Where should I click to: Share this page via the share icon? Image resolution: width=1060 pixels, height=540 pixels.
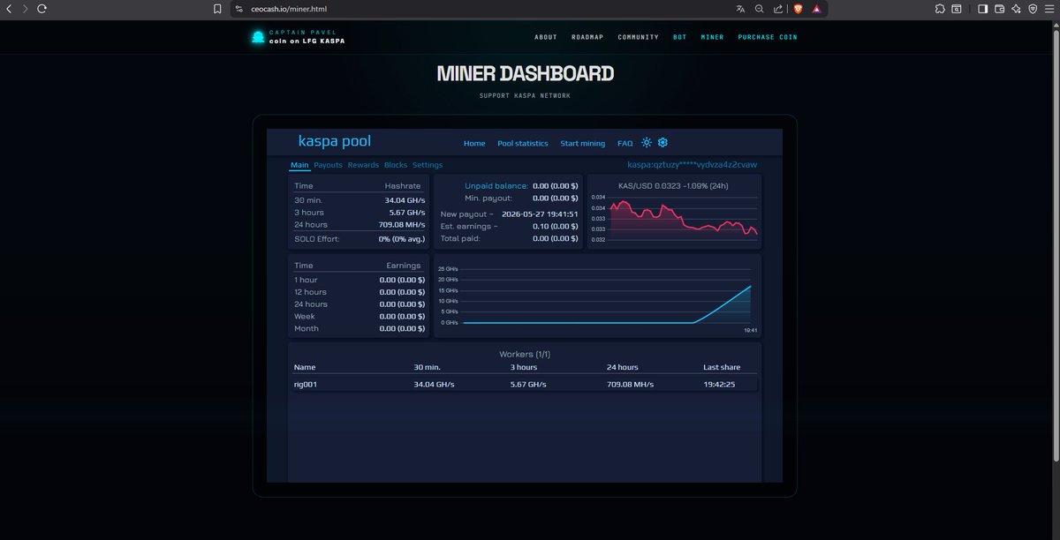(x=777, y=8)
